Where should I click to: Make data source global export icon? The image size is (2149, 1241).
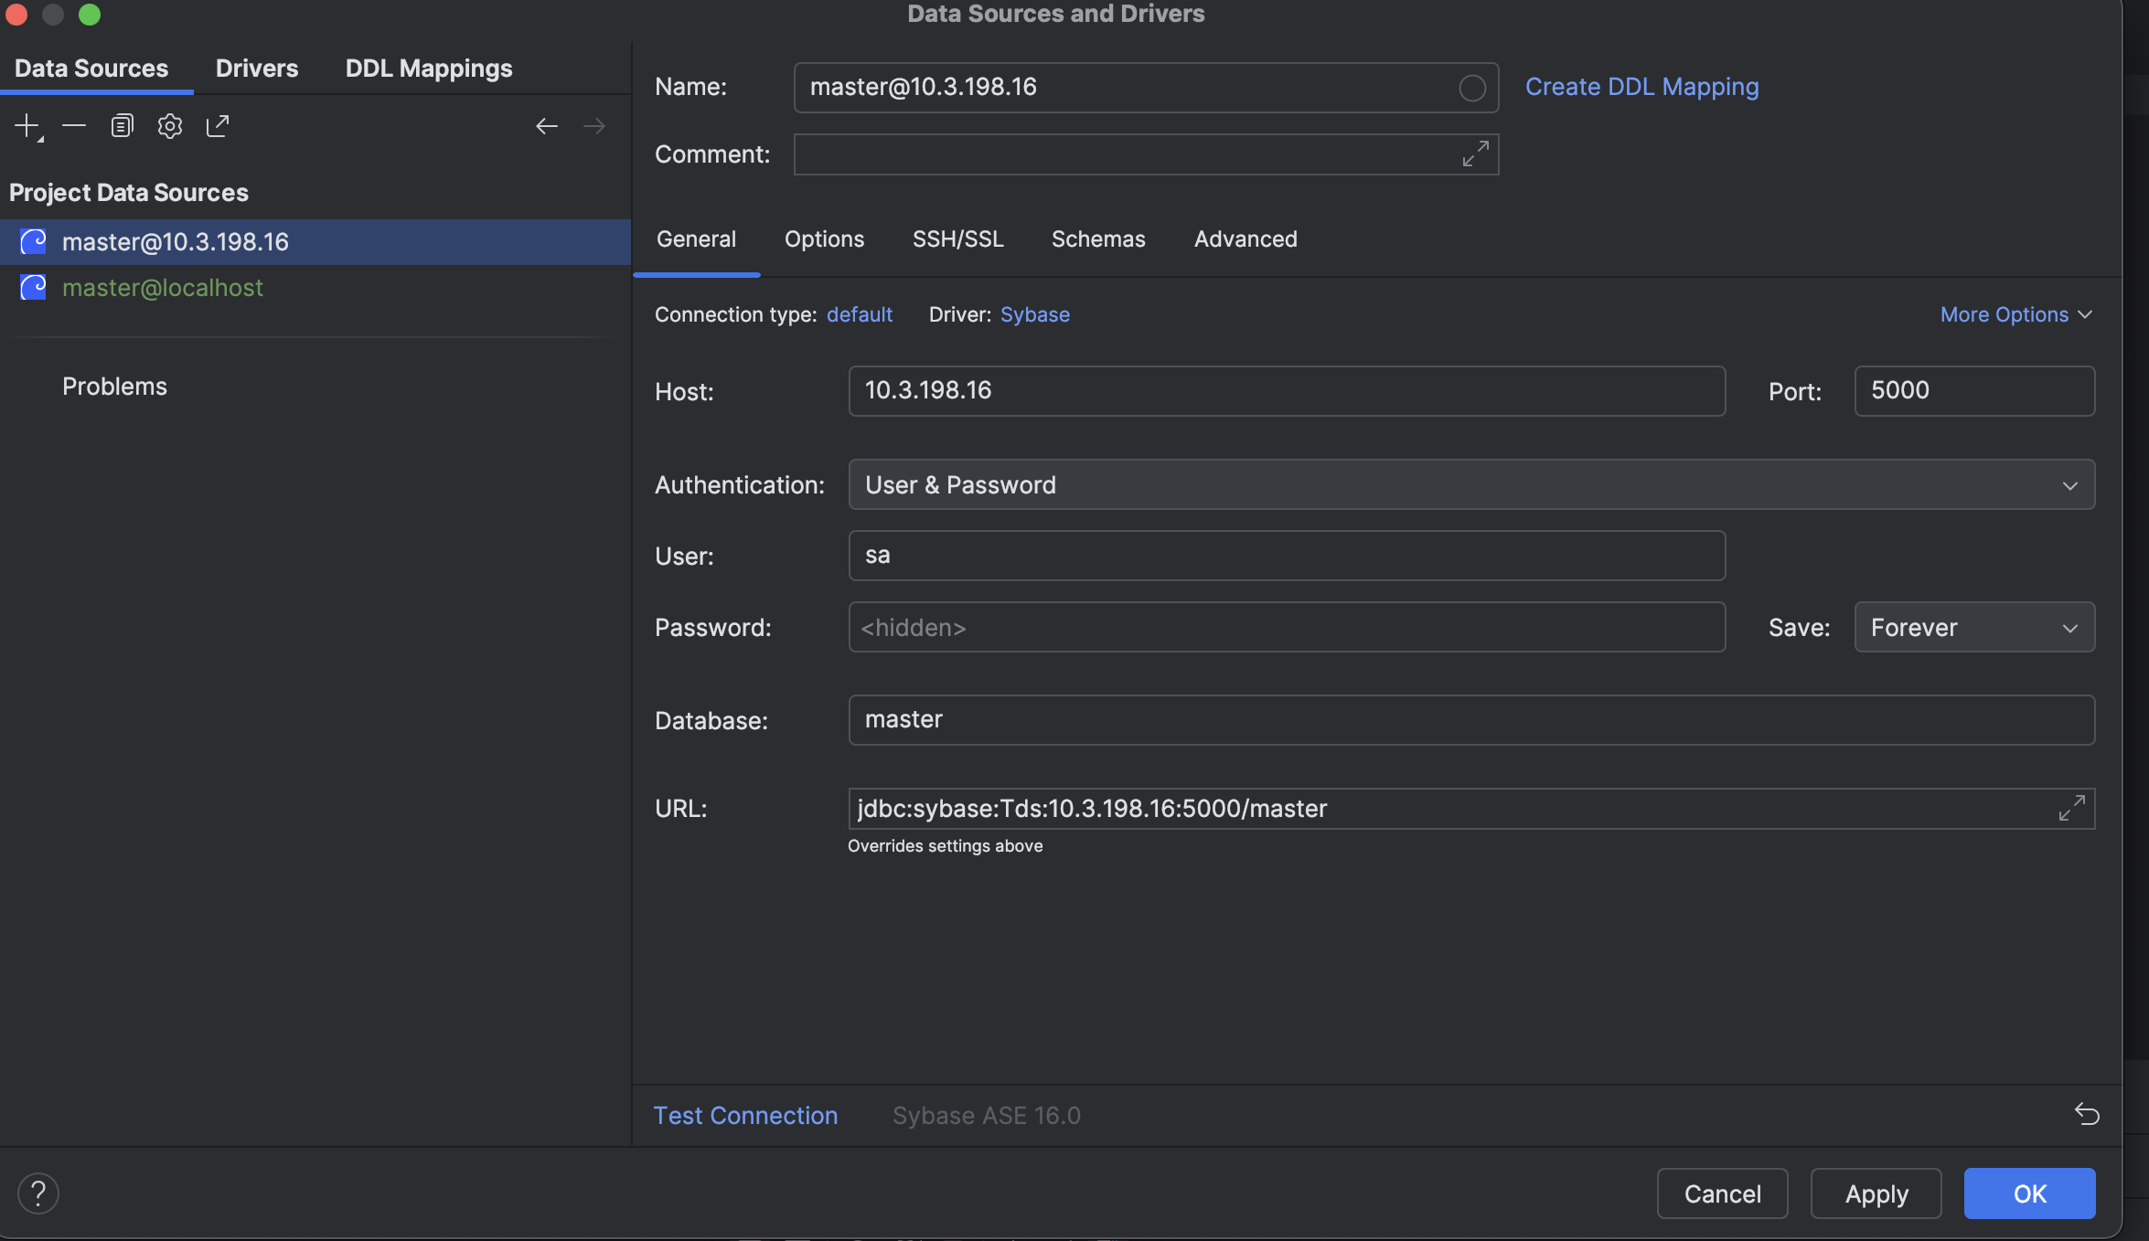click(x=218, y=126)
